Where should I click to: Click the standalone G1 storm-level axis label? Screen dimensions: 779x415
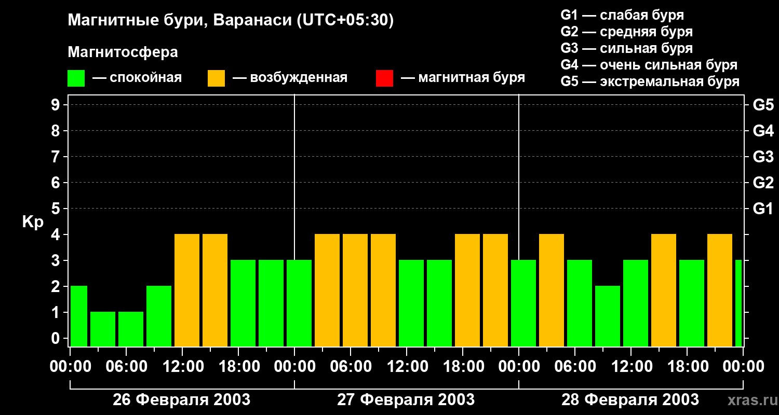pos(763,209)
